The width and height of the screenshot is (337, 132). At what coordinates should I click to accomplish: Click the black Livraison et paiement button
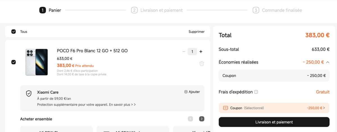(x=274, y=122)
